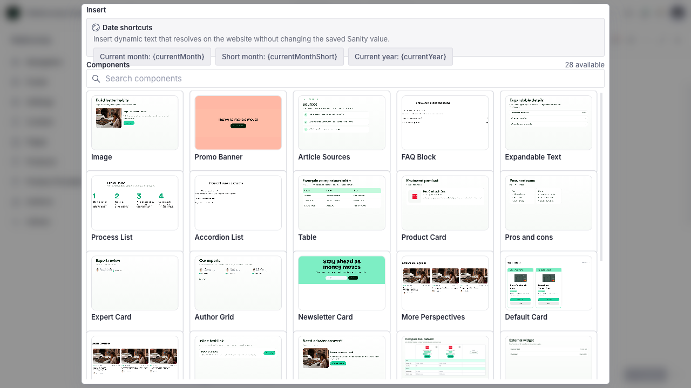Select the Promo Banner component
The image size is (691, 388).
pyautogui.click(x=238, y=130)
